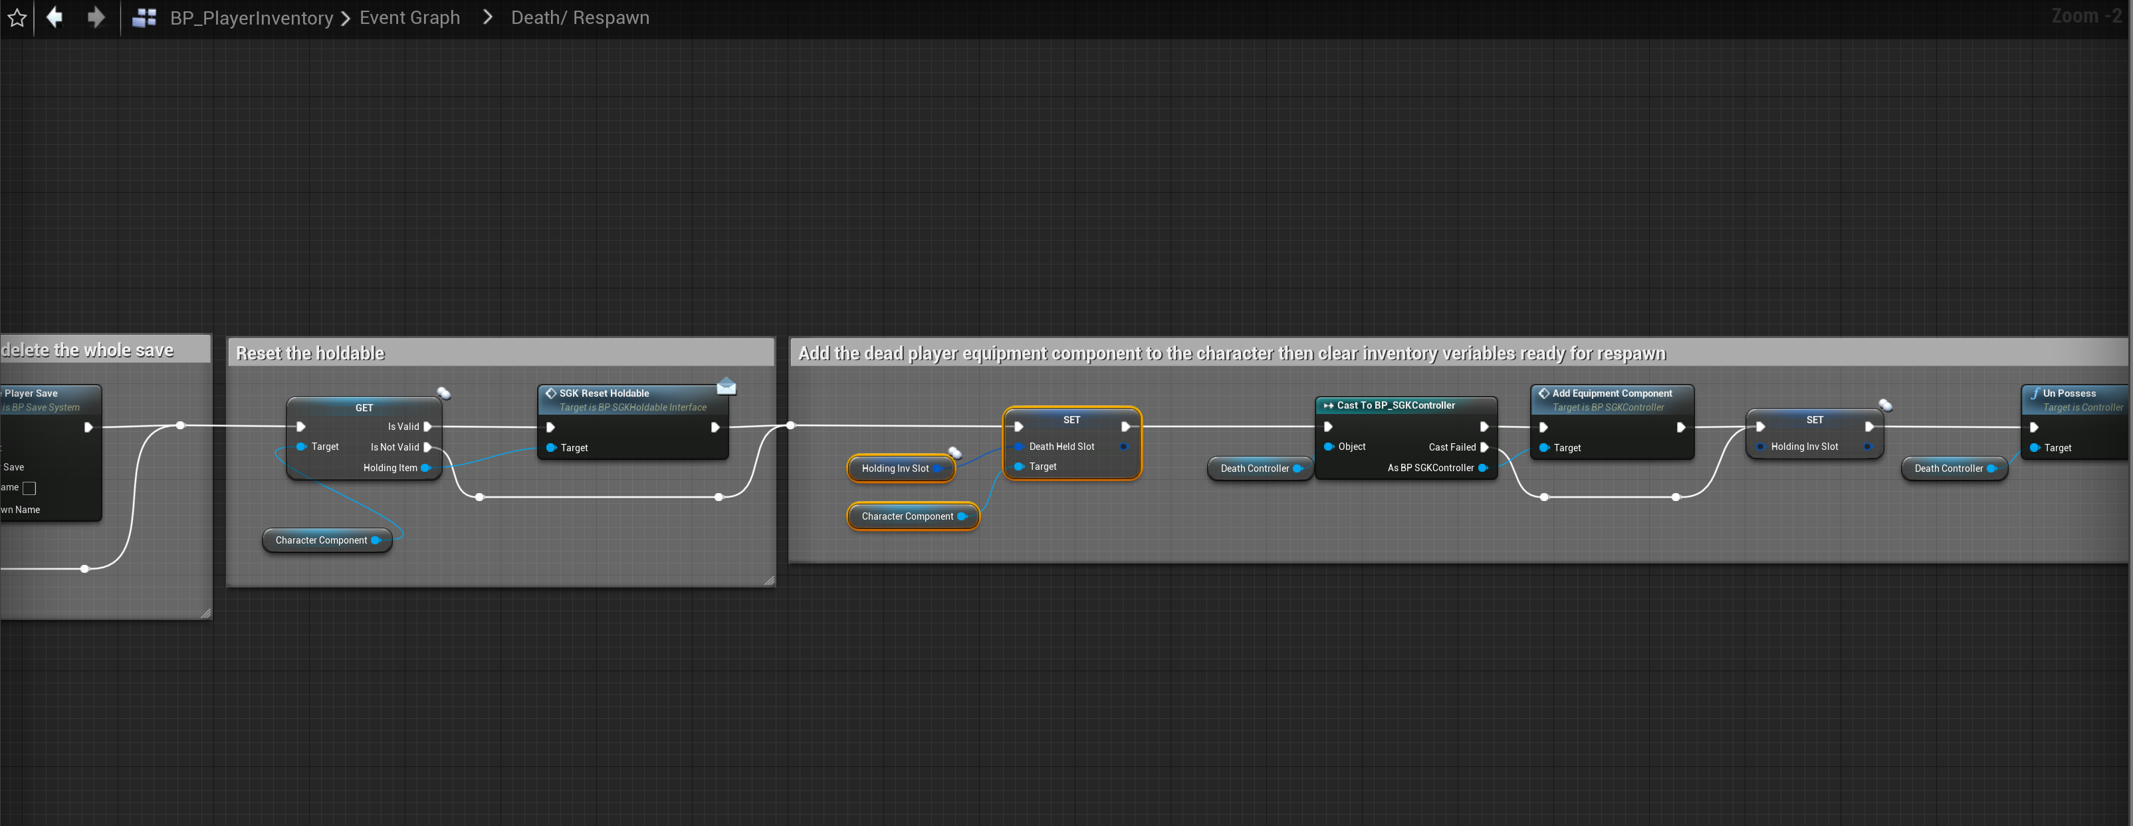The width and height of the screenshot is (2133, 826).
Task: Select the Character Component variable under GET node
Action: point(321,540)
